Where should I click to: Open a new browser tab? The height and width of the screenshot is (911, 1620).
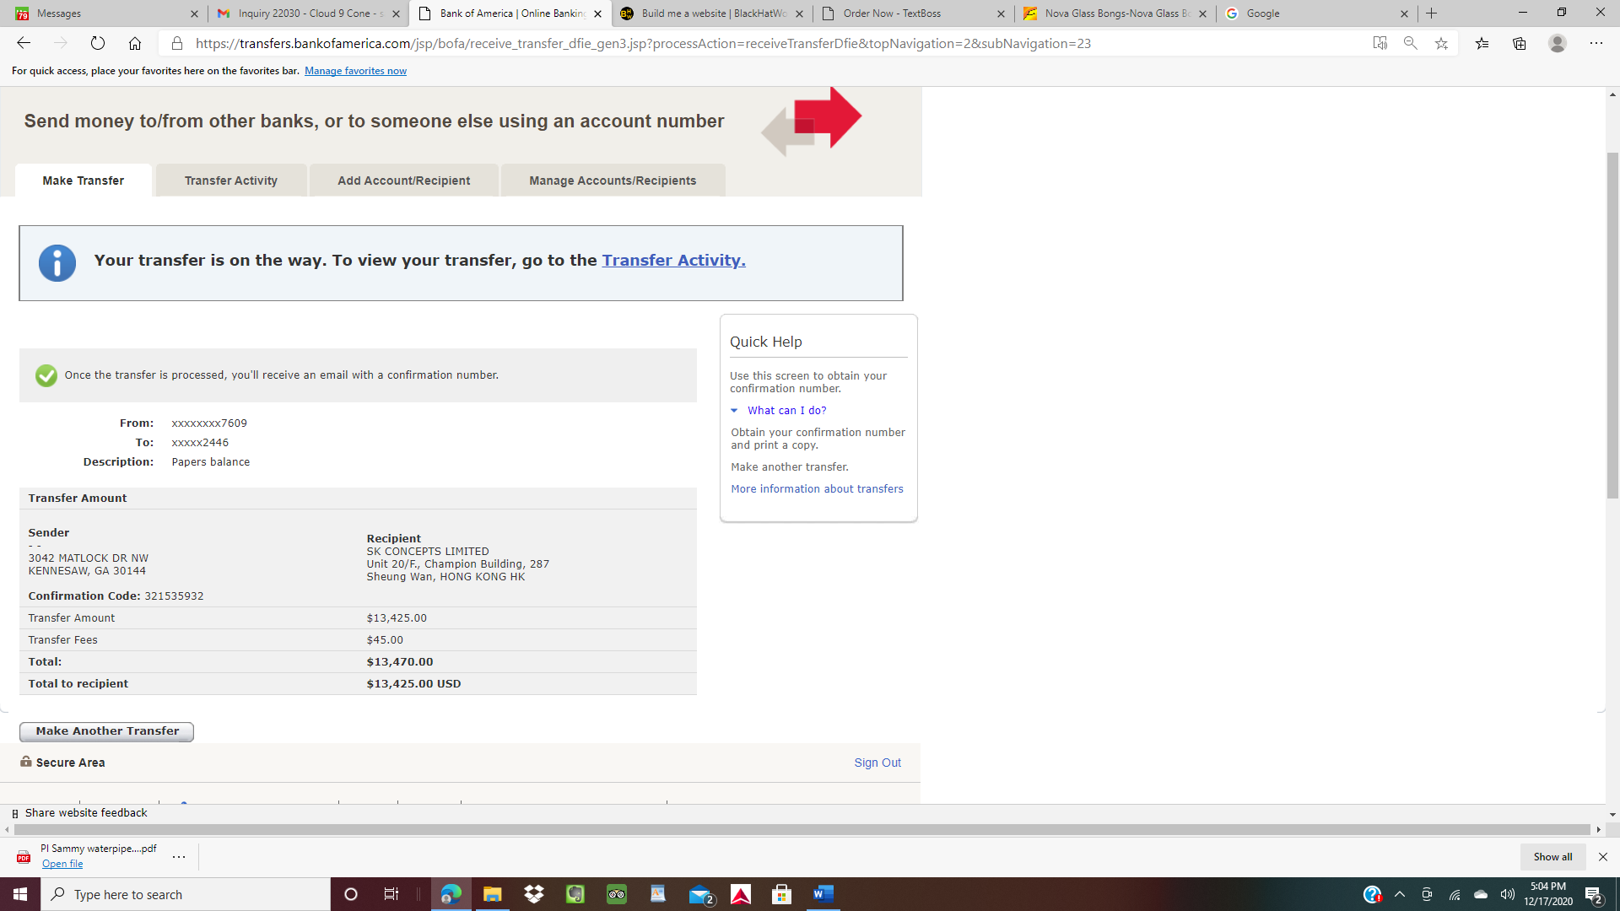1432,13
